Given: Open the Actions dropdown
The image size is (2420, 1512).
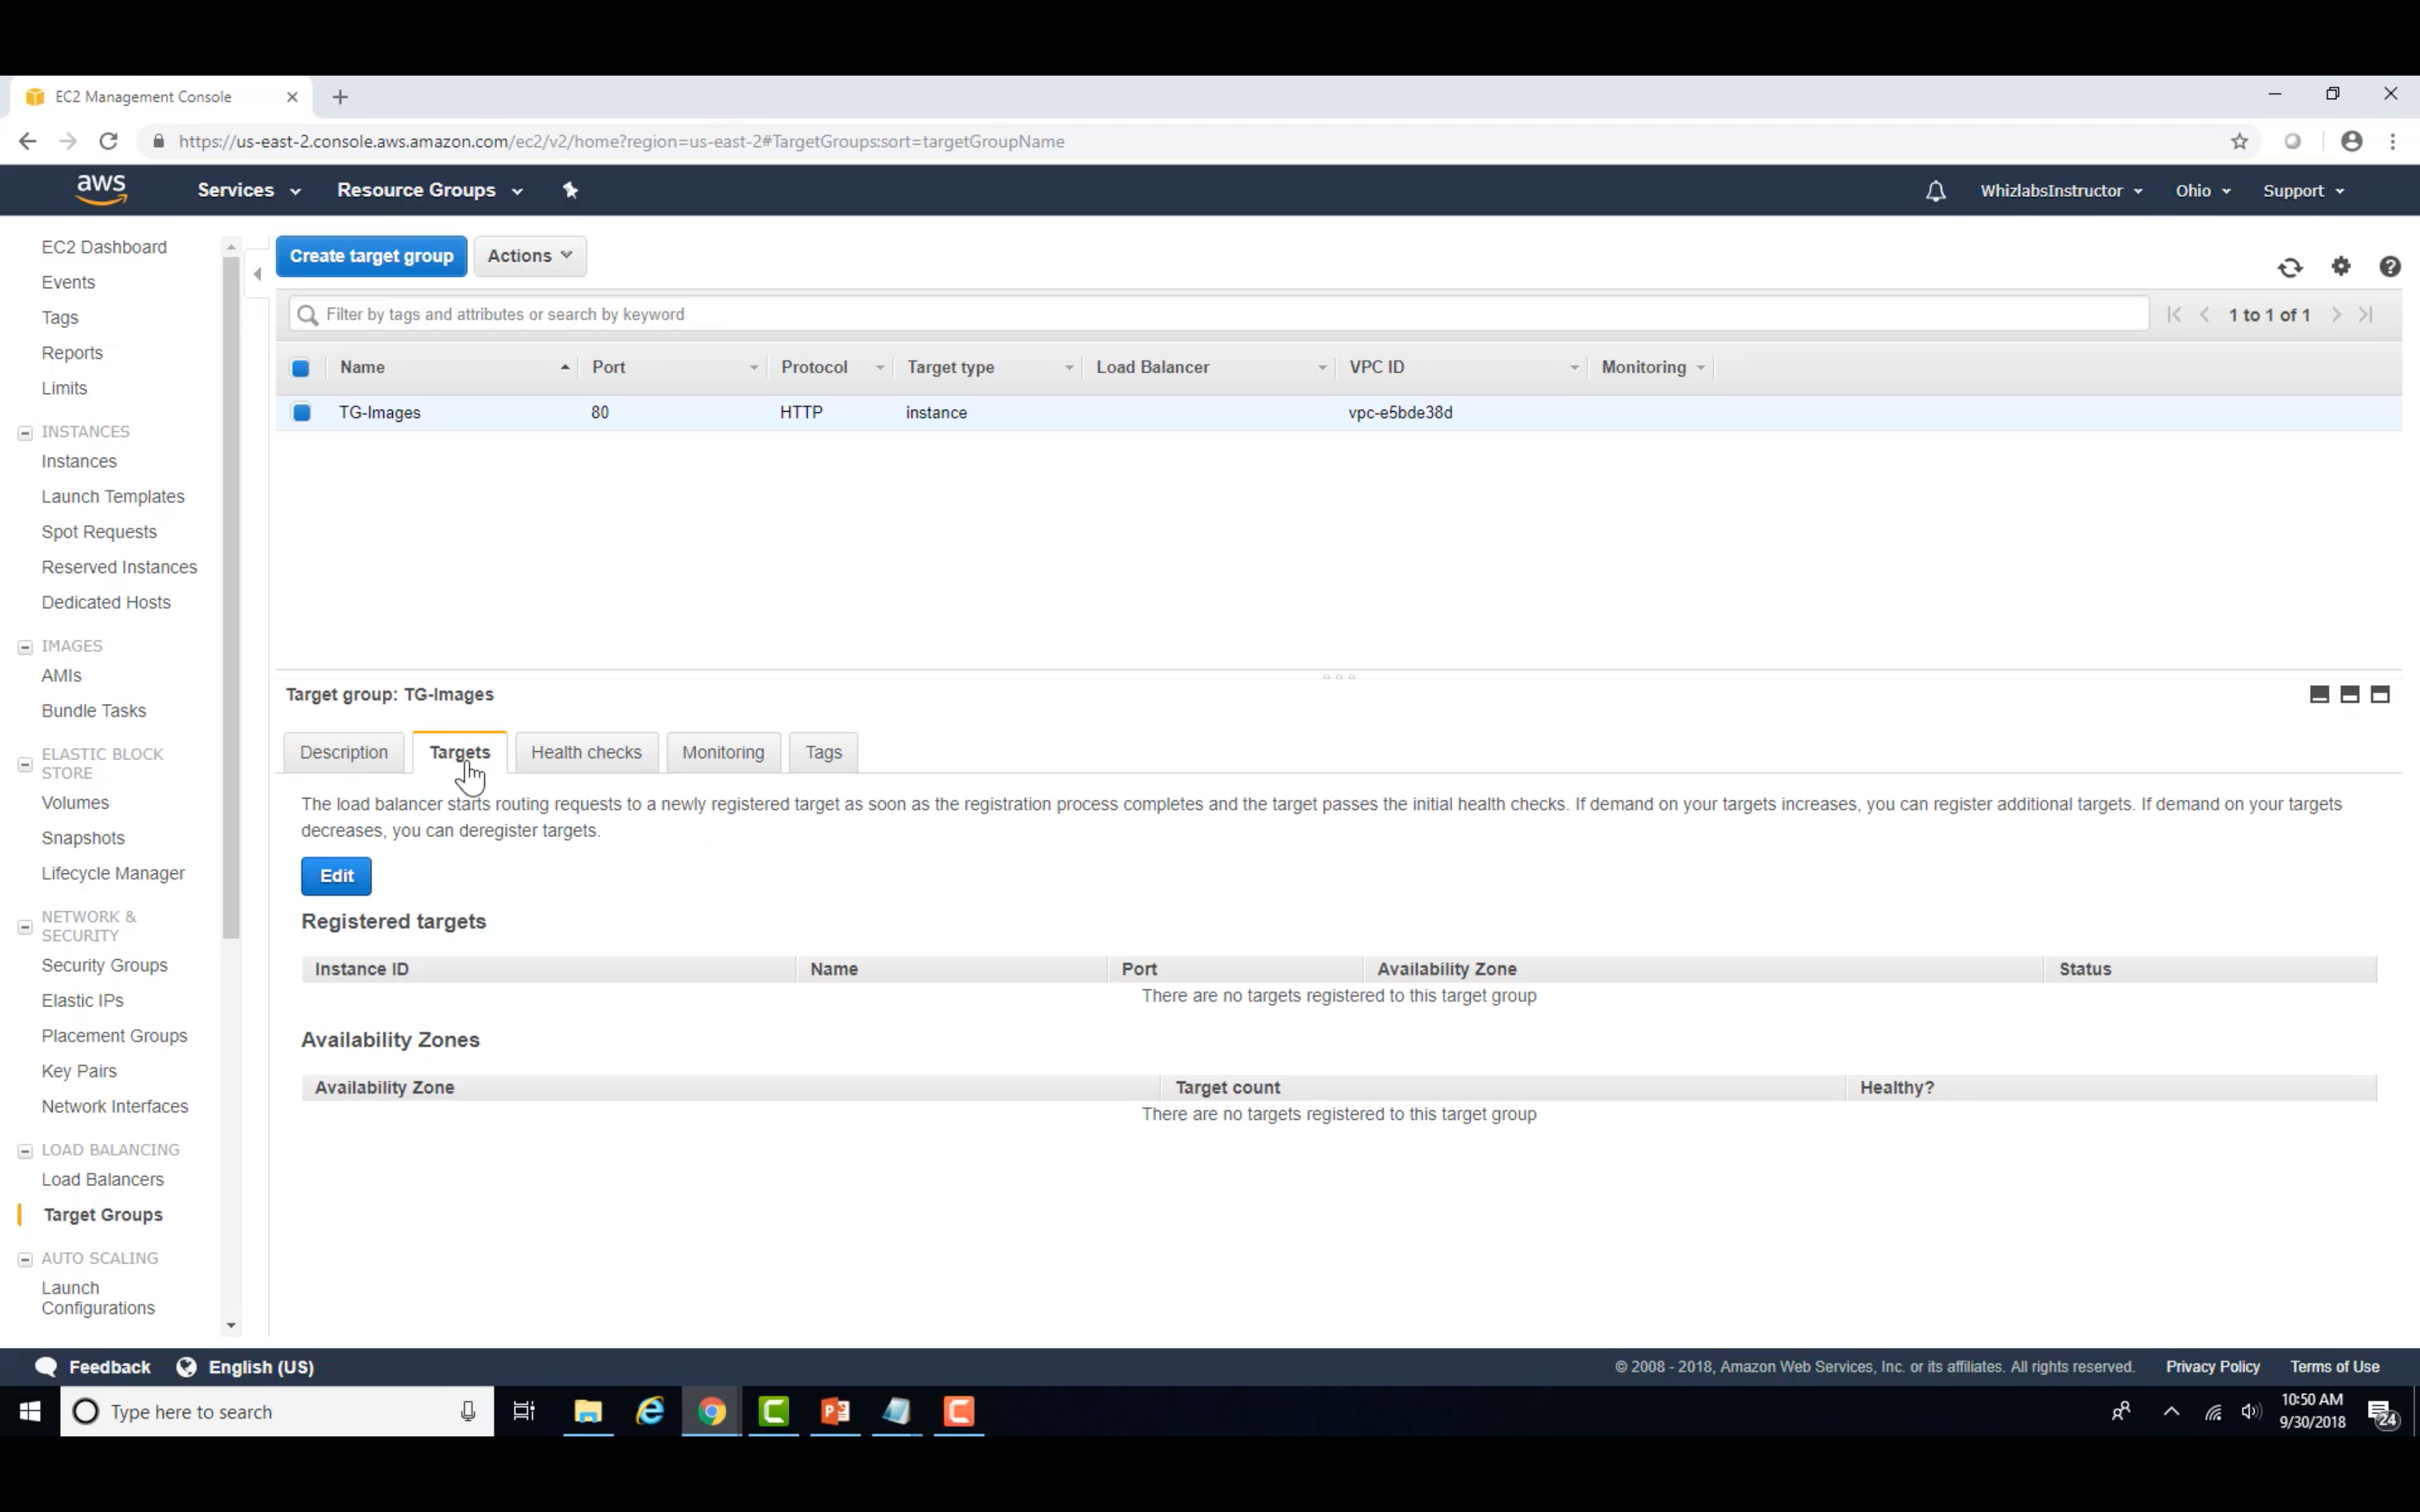Looking at the screenshot, I should click(529, 256).
